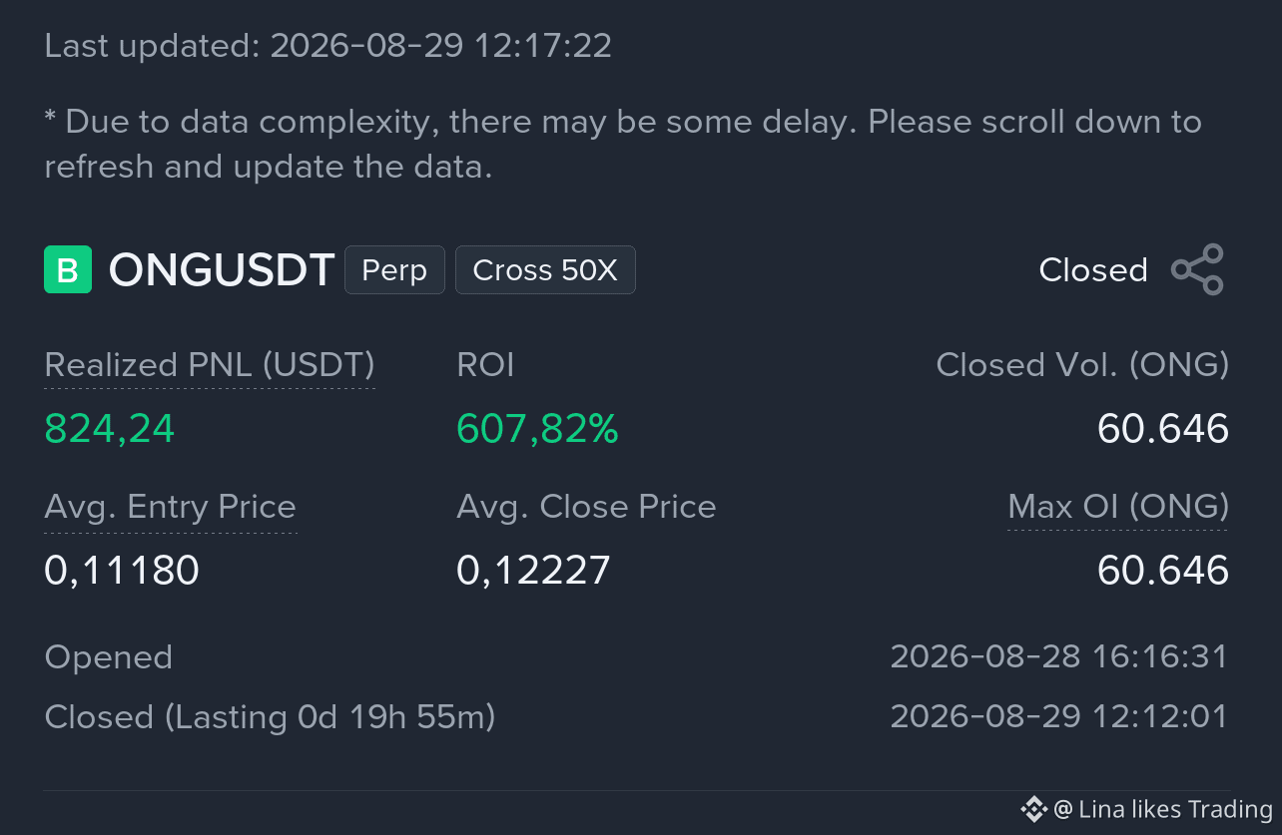This screenshot has height=835, width=1282.
Task: Open the ONGUSDT symbol title
Action: [x=221, y=270]
